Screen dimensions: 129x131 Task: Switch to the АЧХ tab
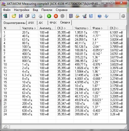tap(31, 23)
